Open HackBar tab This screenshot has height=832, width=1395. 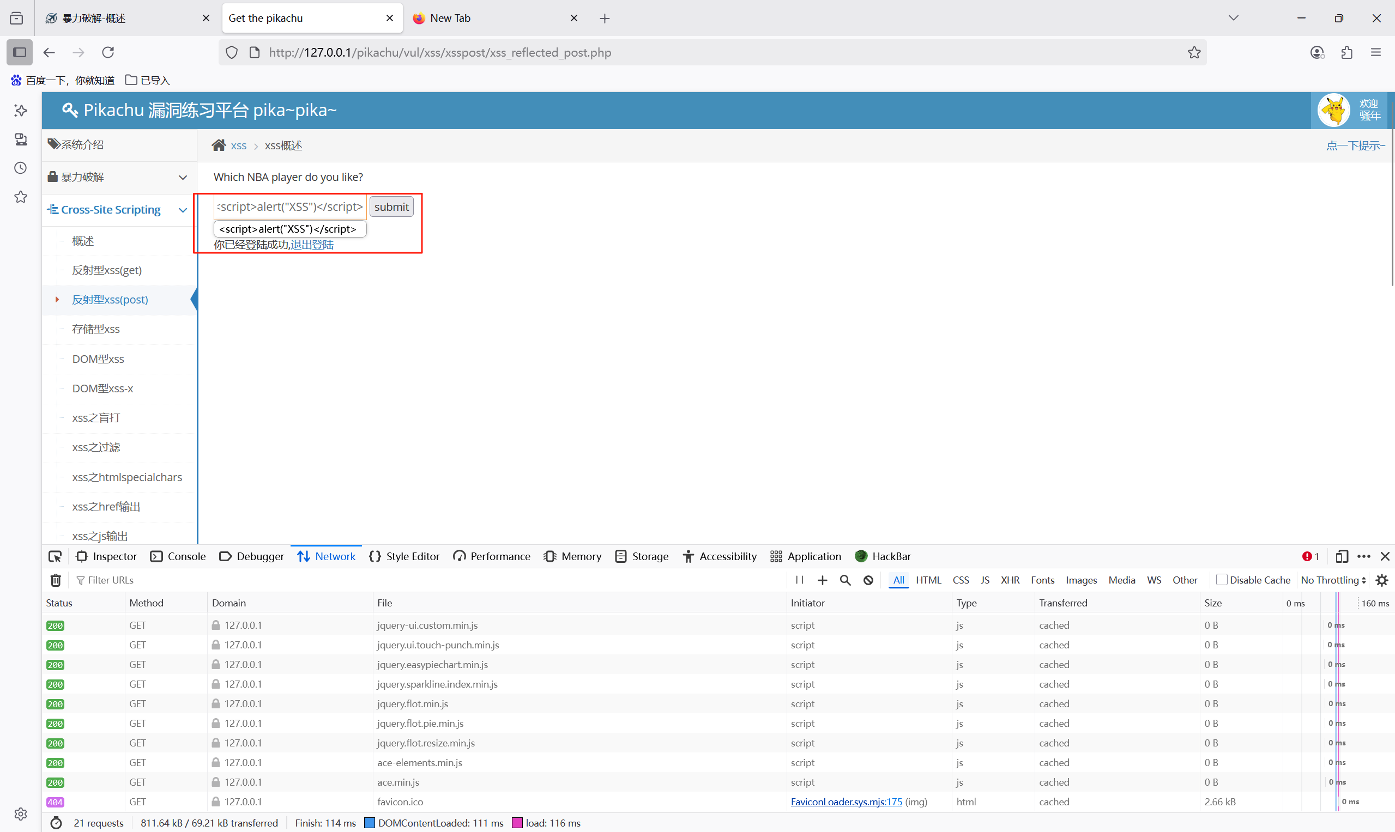click(x=883, y=556)
